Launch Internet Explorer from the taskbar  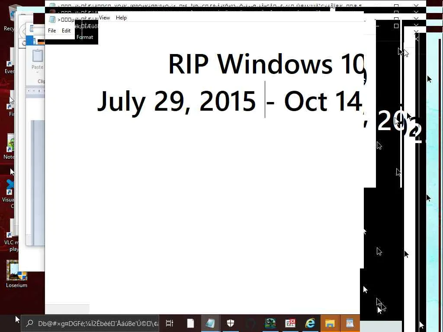[x=310, y=323]
